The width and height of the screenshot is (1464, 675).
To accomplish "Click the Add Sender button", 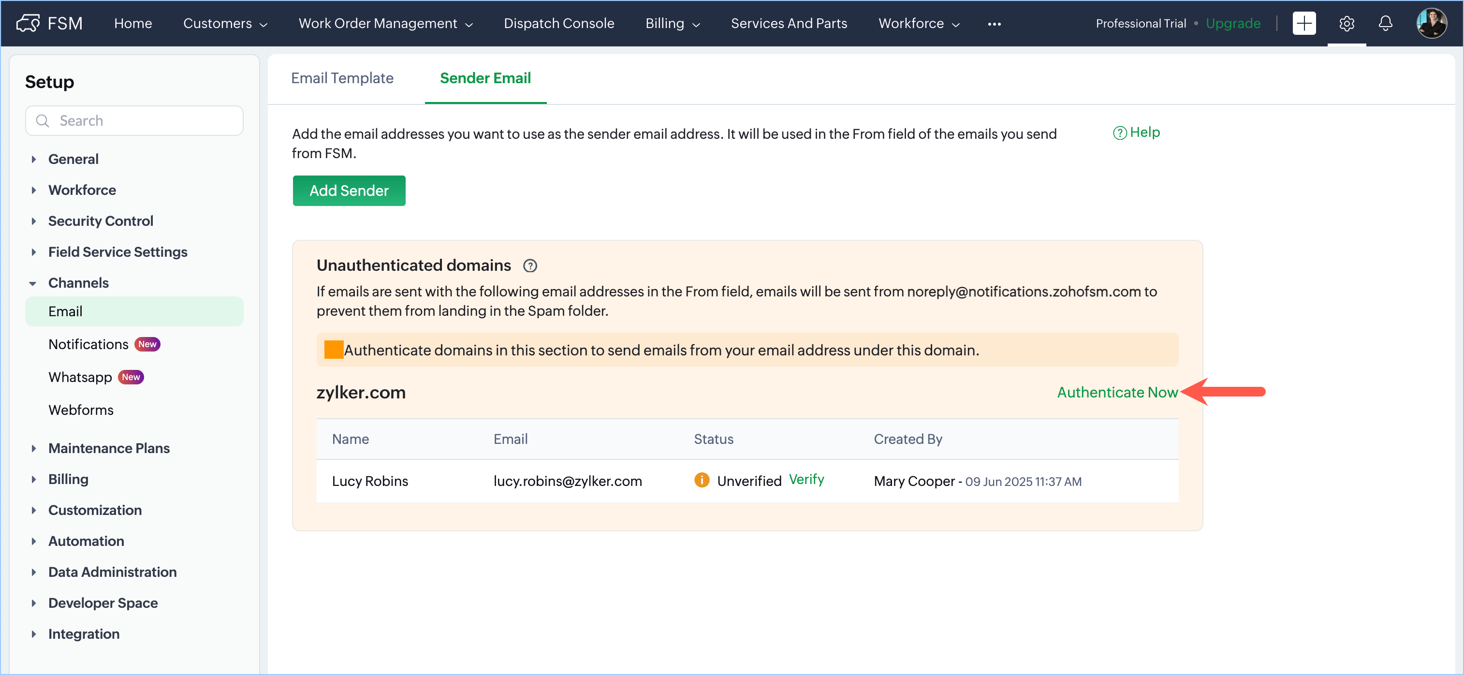I will pyautogui.click(x=349, y=191).
